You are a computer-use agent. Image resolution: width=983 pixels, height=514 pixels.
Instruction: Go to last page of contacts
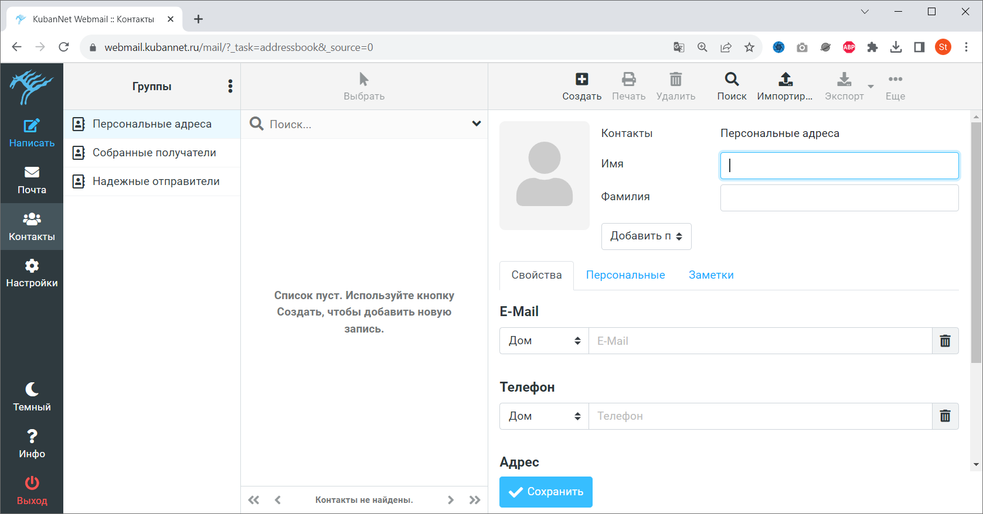(475, 500)
